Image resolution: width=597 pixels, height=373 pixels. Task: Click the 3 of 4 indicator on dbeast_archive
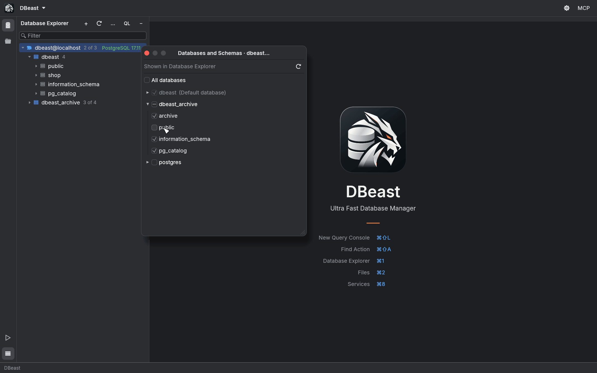coord(90,103)
